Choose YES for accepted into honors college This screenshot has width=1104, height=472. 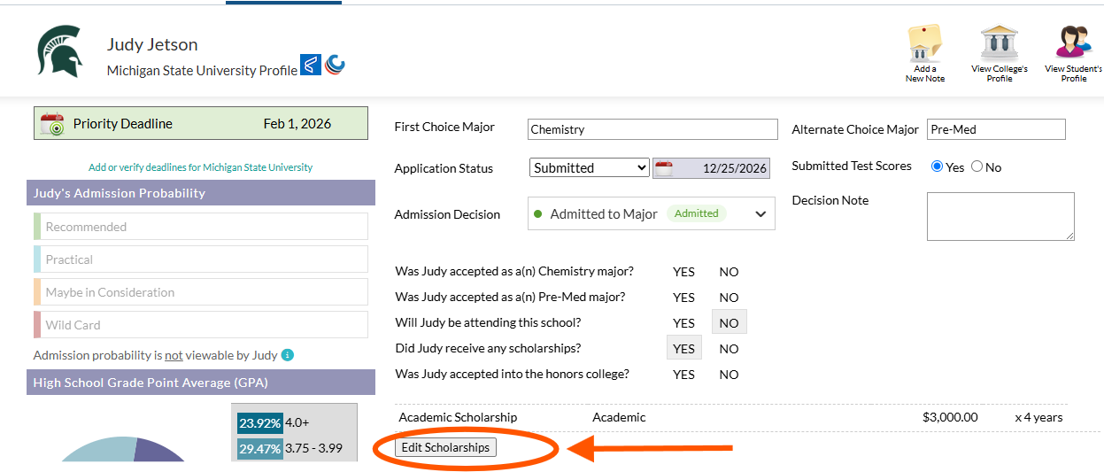(x=683, y=375)
